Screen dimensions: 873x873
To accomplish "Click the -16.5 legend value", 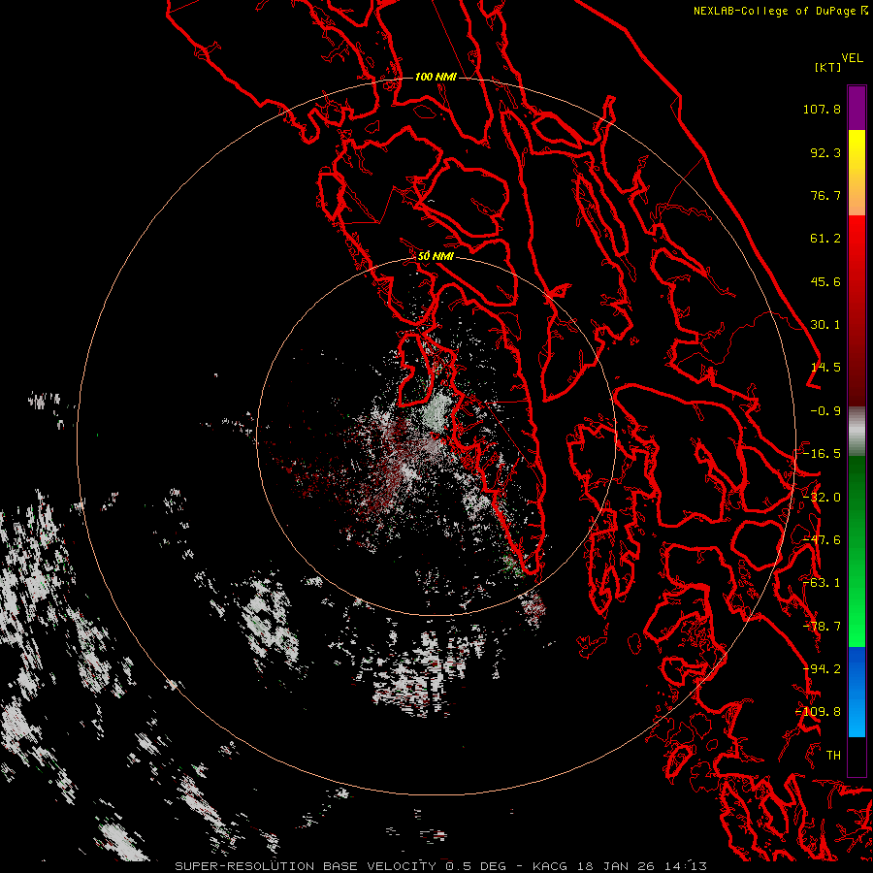I will [x=822, y=454].
